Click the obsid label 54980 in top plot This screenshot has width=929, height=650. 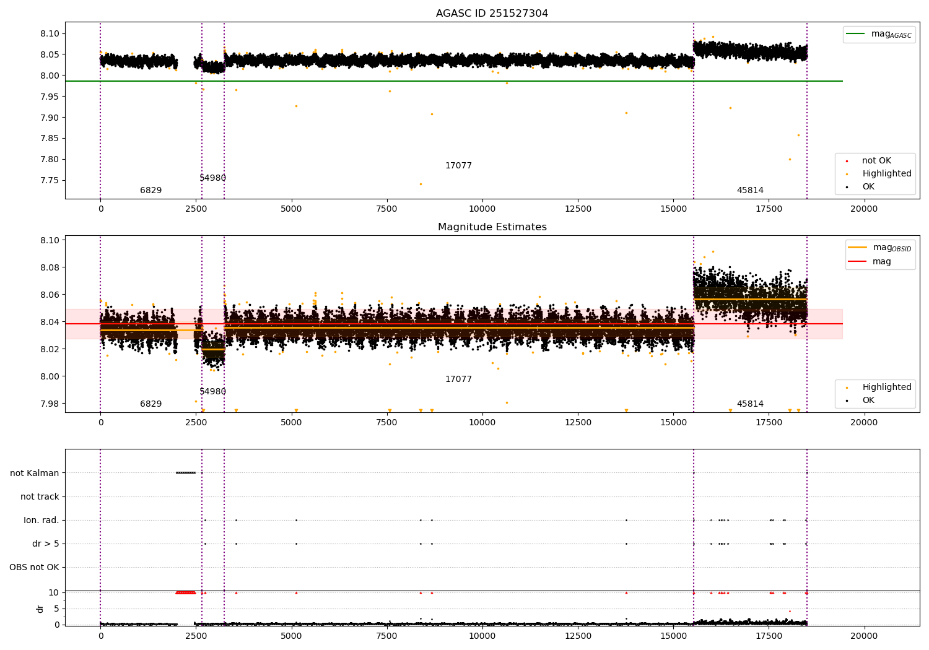pyautogui.click(x=212, y=178)
